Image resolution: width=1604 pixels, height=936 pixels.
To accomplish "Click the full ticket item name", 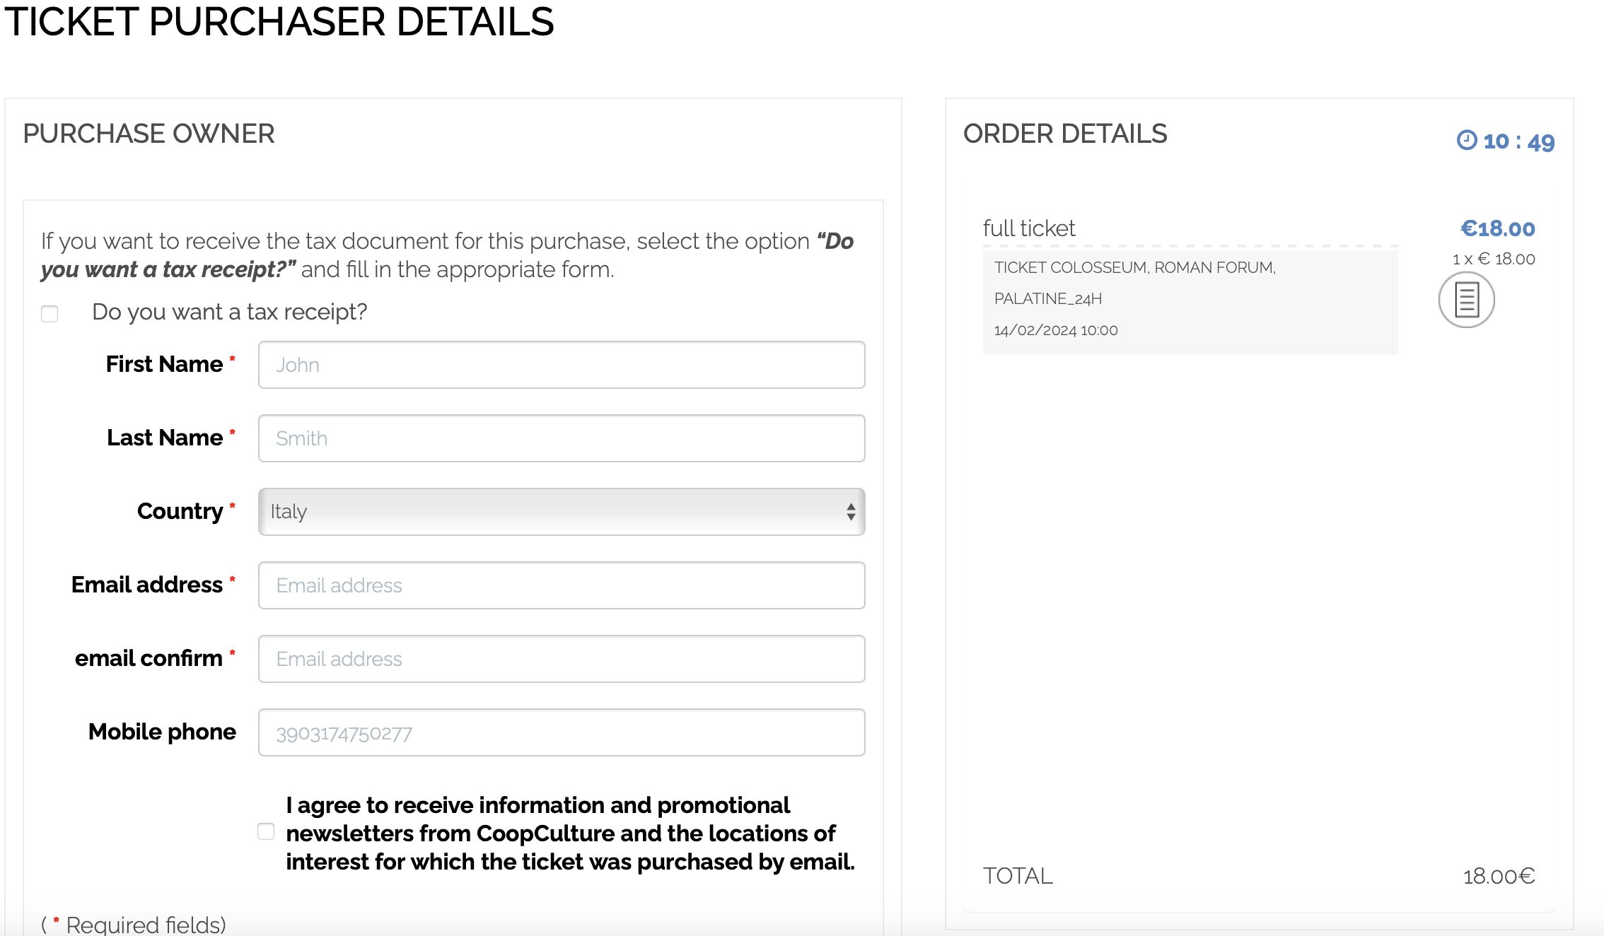I will 1028,228.
